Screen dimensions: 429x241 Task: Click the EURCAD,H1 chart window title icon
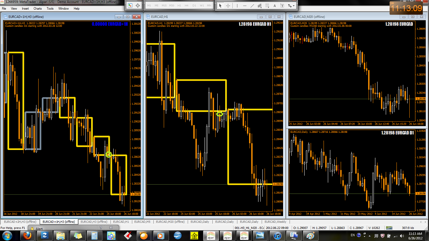click(148, 16)
